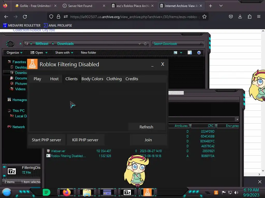Screen dimensions: 265x198
Task: Open Network in the navigation pane
Action: coord(19,127)
